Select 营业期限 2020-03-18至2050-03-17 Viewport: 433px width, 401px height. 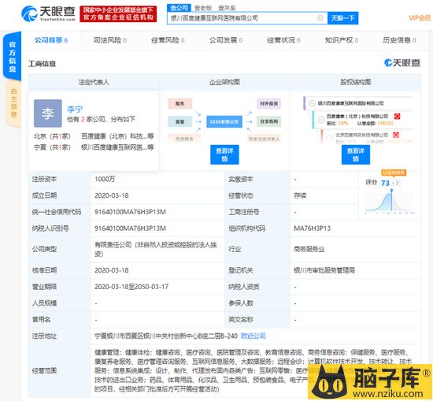[x=131, y=287]
